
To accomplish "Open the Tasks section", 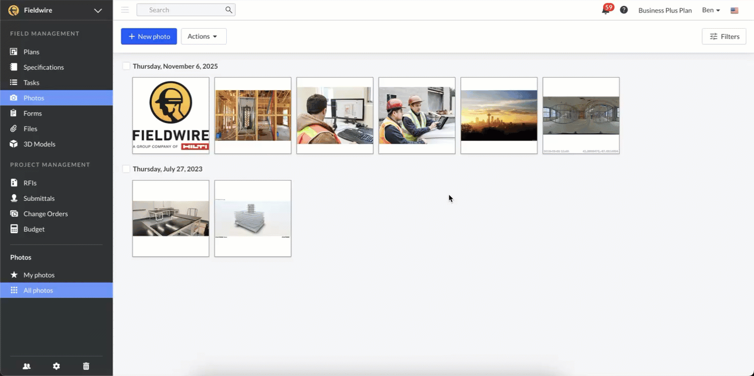I will [x=31, y=82].
